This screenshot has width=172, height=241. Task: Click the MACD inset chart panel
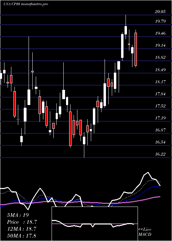(95, 224)
